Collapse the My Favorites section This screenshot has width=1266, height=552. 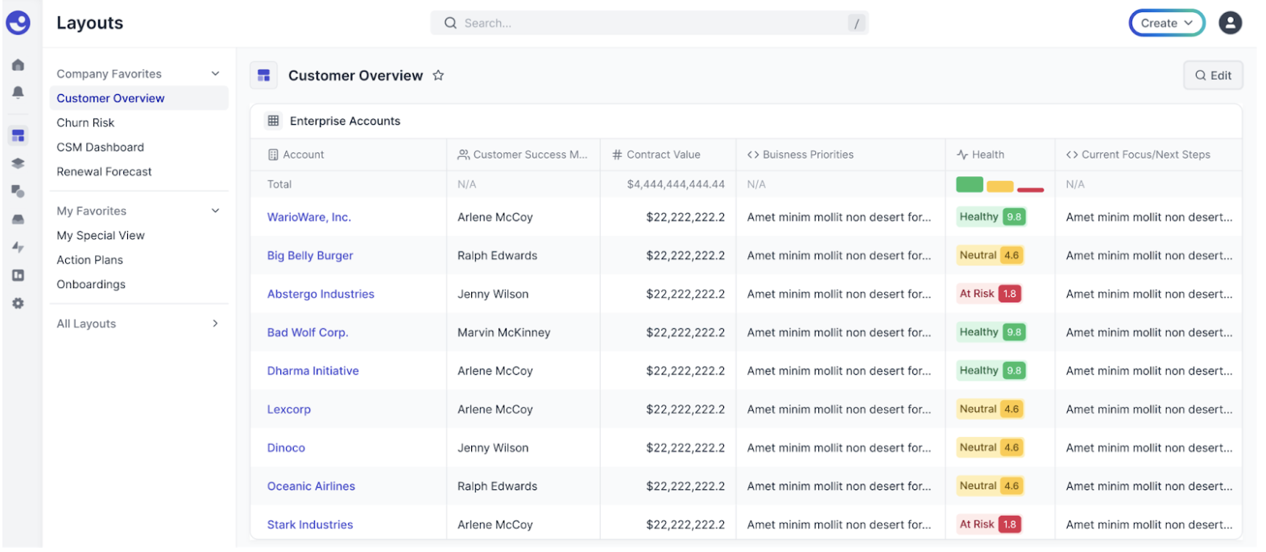pyautogui.click(x=215, y=211)
